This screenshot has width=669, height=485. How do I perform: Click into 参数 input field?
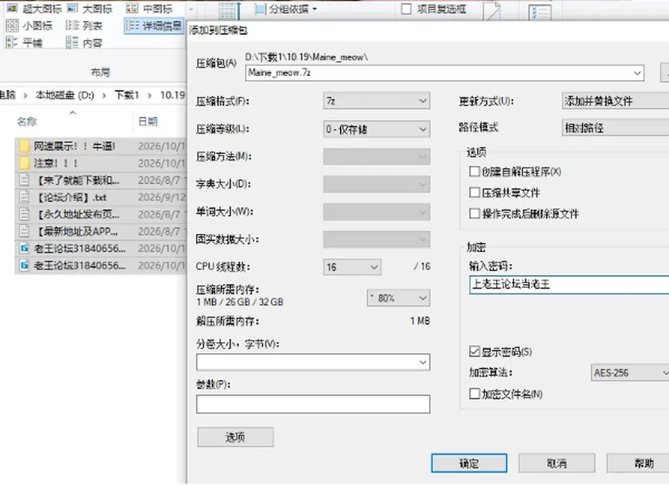[x=313, y=404]
